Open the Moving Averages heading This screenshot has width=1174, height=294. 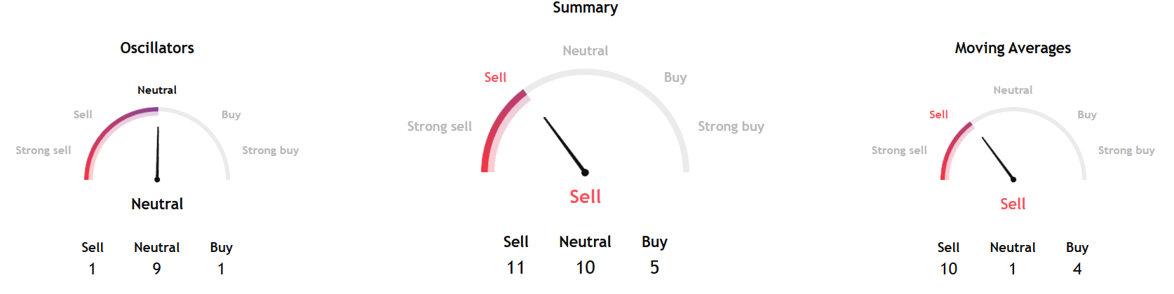[1013, 48]
